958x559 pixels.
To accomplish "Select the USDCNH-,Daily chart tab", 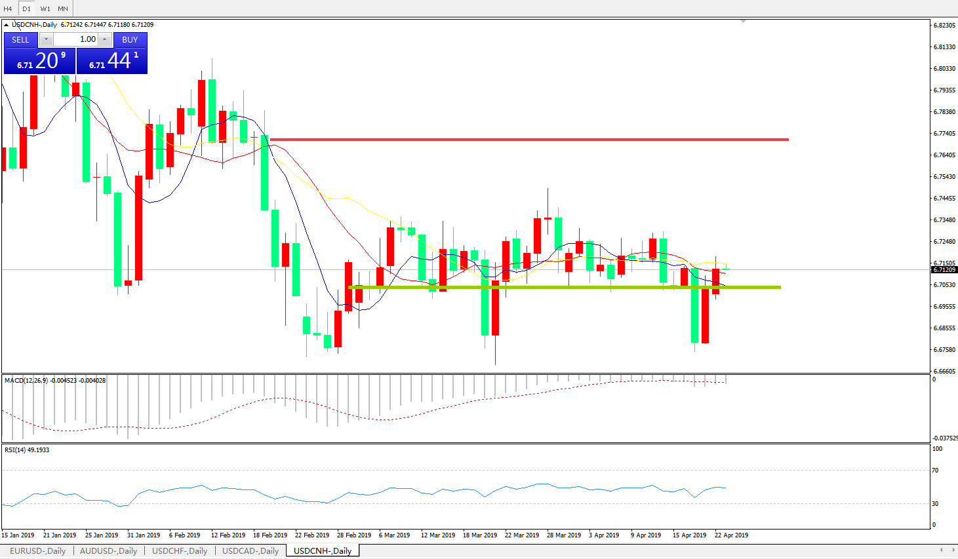I will pos(322,550).
